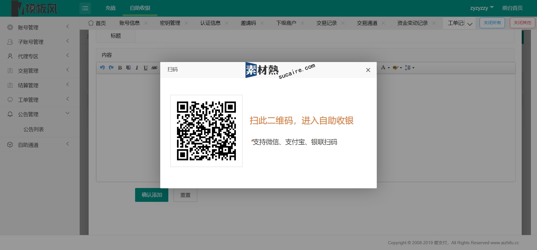Click the 关闭所有 button

[492, 23]
